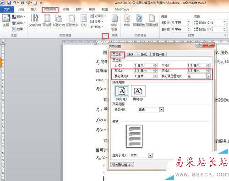Click Spacing After (段后) field
Image resolution: width=229 pixels, height=181 pixels.
tap(215, 29)
